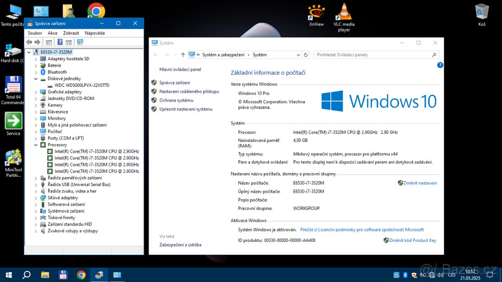Click Upřesnit nastavení systému link
Screen dimensions: 502x282
pos(186,109)
